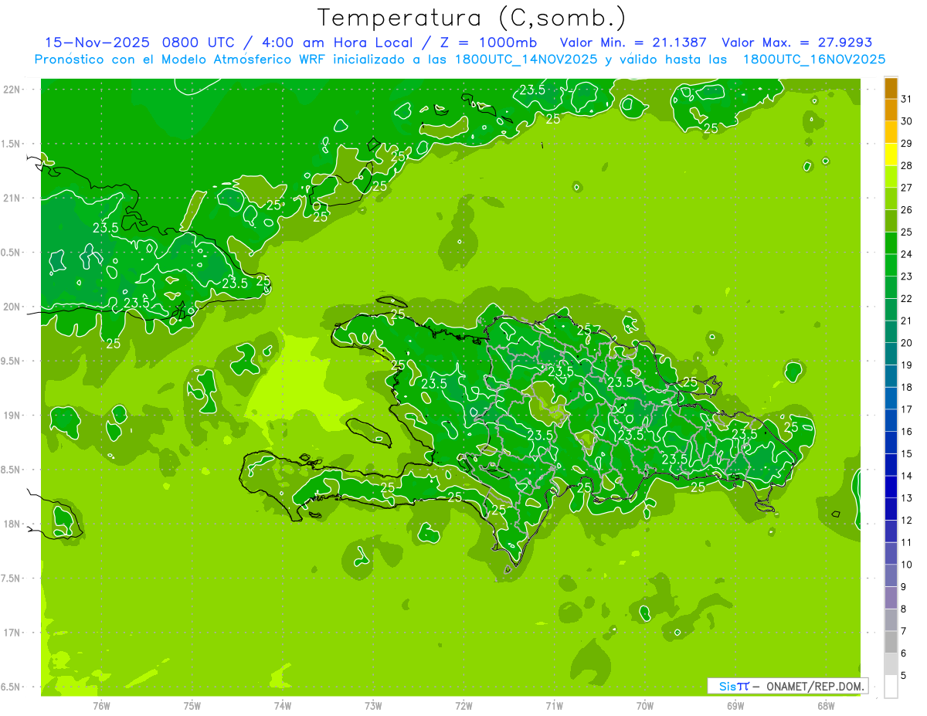
Task: Click the "17N" latitude axis label
Action: point(12,633)
